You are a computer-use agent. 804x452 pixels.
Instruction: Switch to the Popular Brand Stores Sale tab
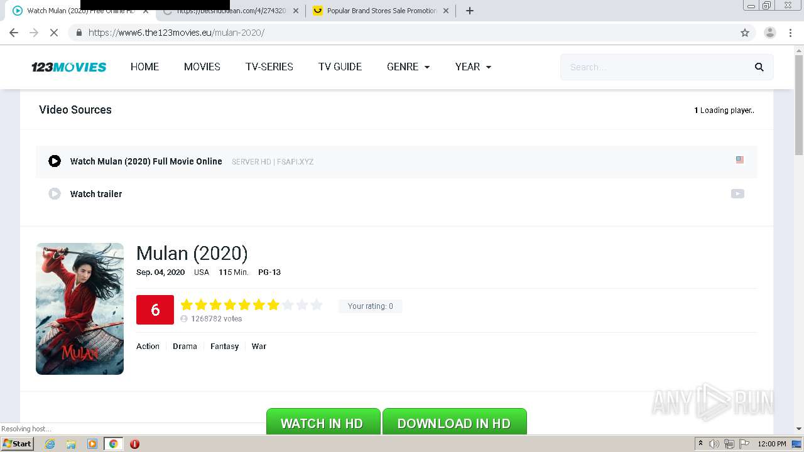[x=382, y=11]
